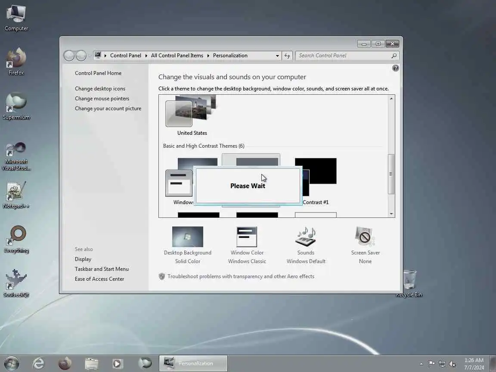Select the Supermium desktop shortcut
496x372 pixels.
pos(16,106)
